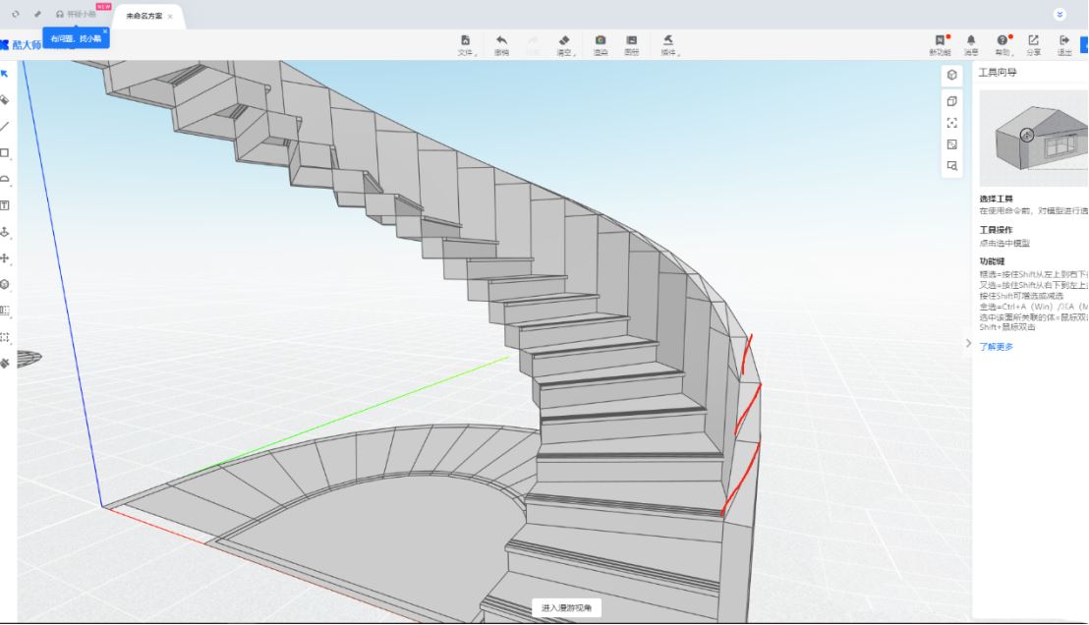Click the wireframe box display icon
1089x625 pixels.
[952, 101]
